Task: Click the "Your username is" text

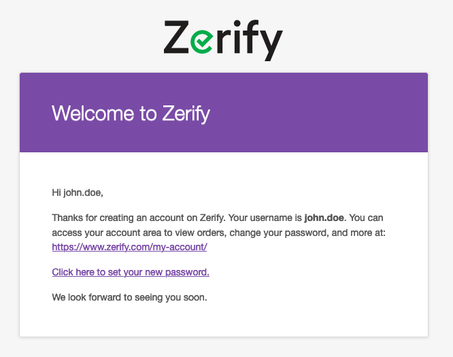Action: [x=265, y=218]
